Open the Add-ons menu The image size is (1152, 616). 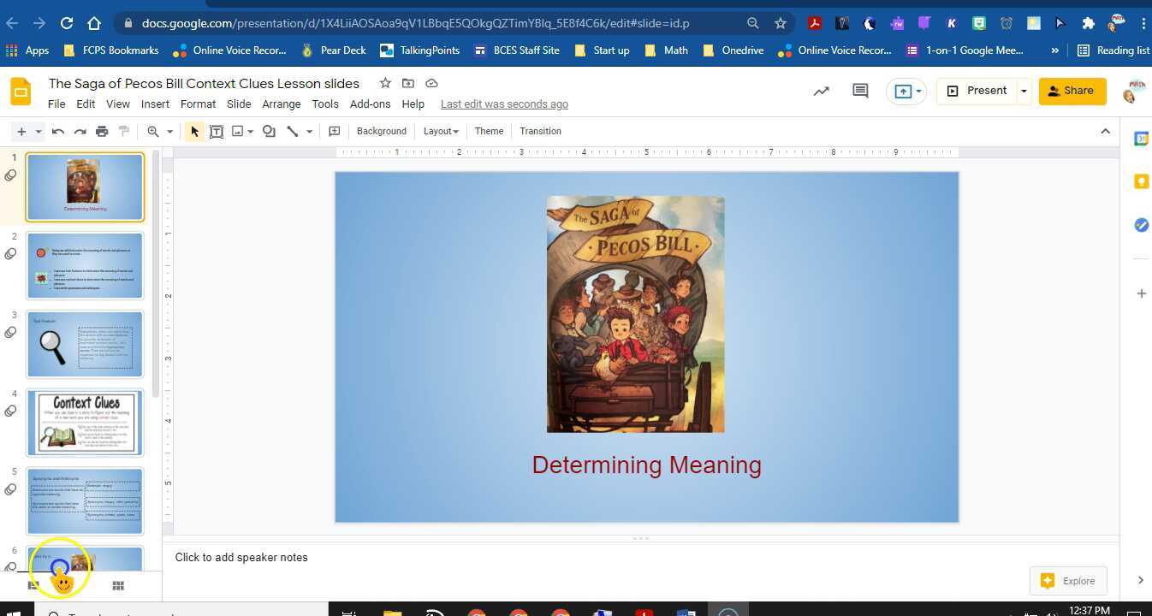[x=370, y=104]
